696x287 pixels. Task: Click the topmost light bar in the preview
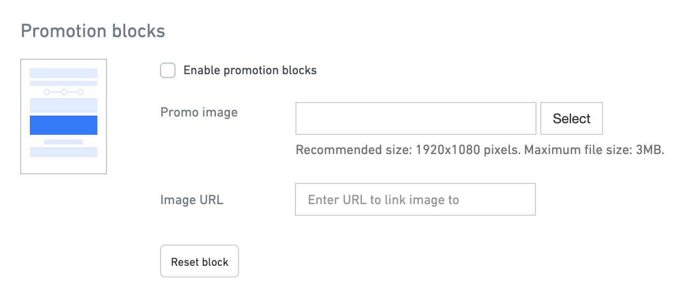click(x=63, y=73)
